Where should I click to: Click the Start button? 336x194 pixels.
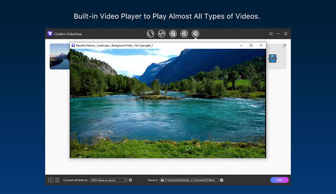coord(279,180)
